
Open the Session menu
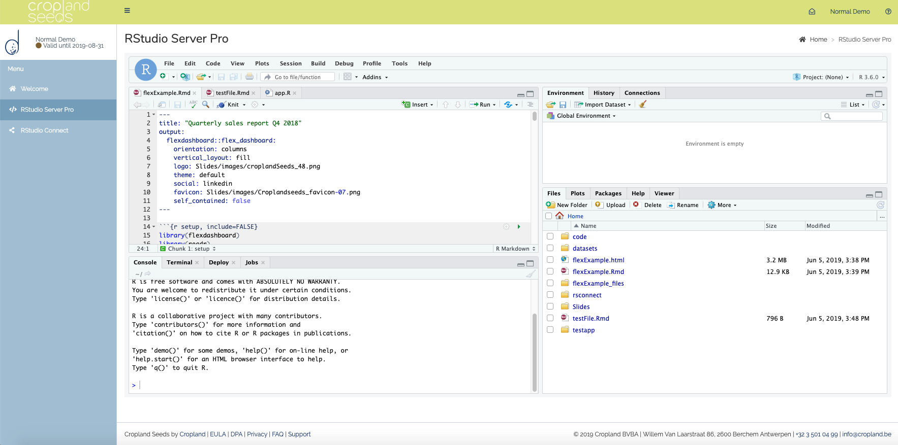(291, 63)
